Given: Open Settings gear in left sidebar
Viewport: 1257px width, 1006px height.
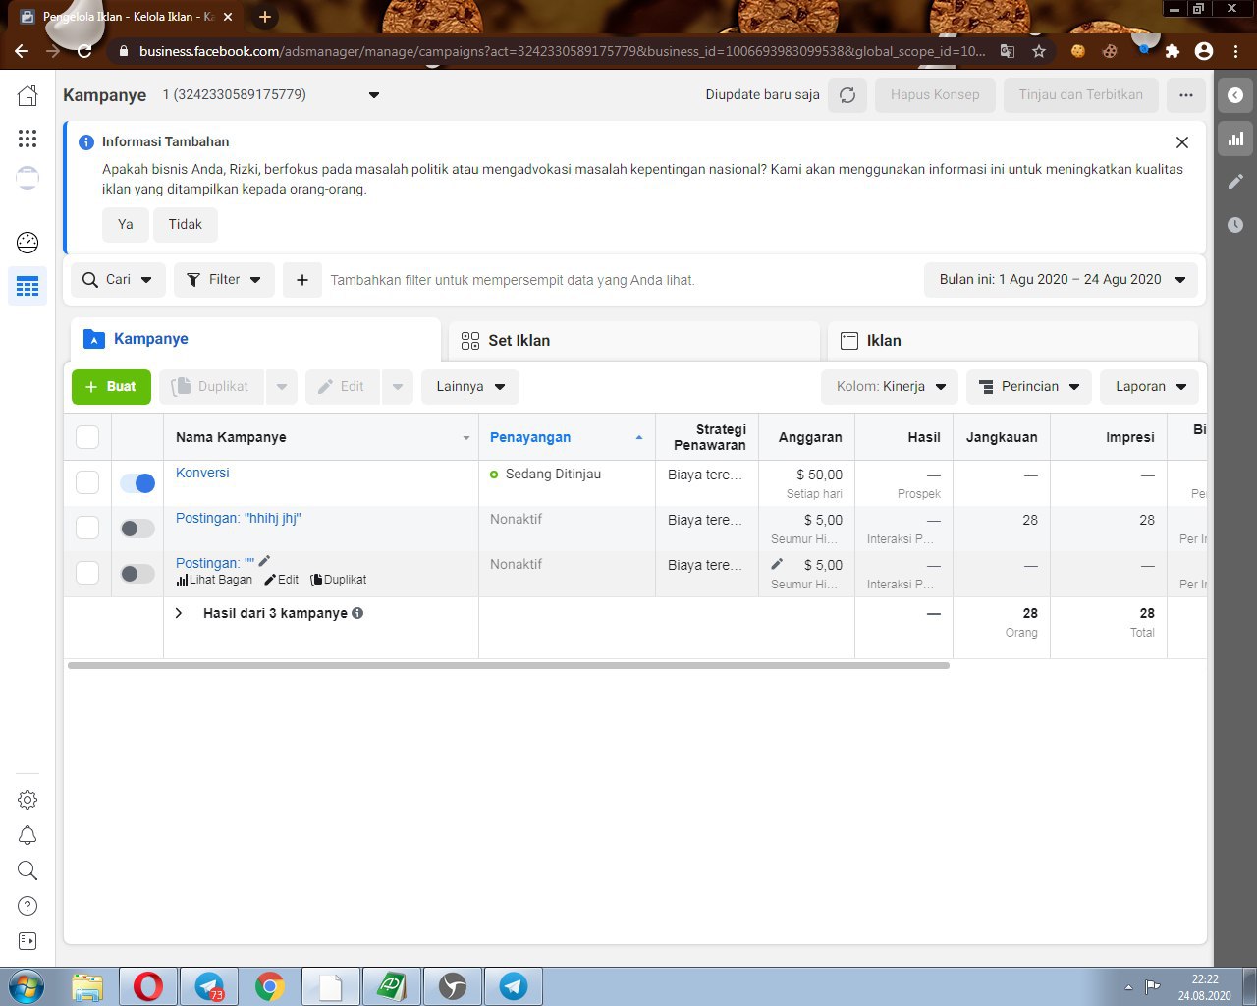Looking at the screenshot, I should (x=27, y=800).
